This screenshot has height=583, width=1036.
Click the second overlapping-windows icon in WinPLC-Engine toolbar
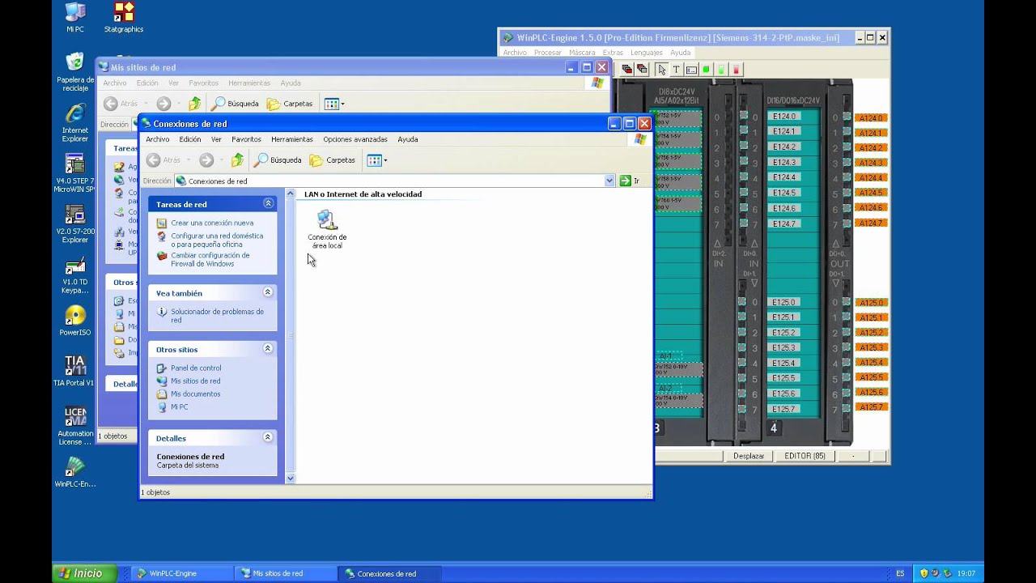(642, 70)
